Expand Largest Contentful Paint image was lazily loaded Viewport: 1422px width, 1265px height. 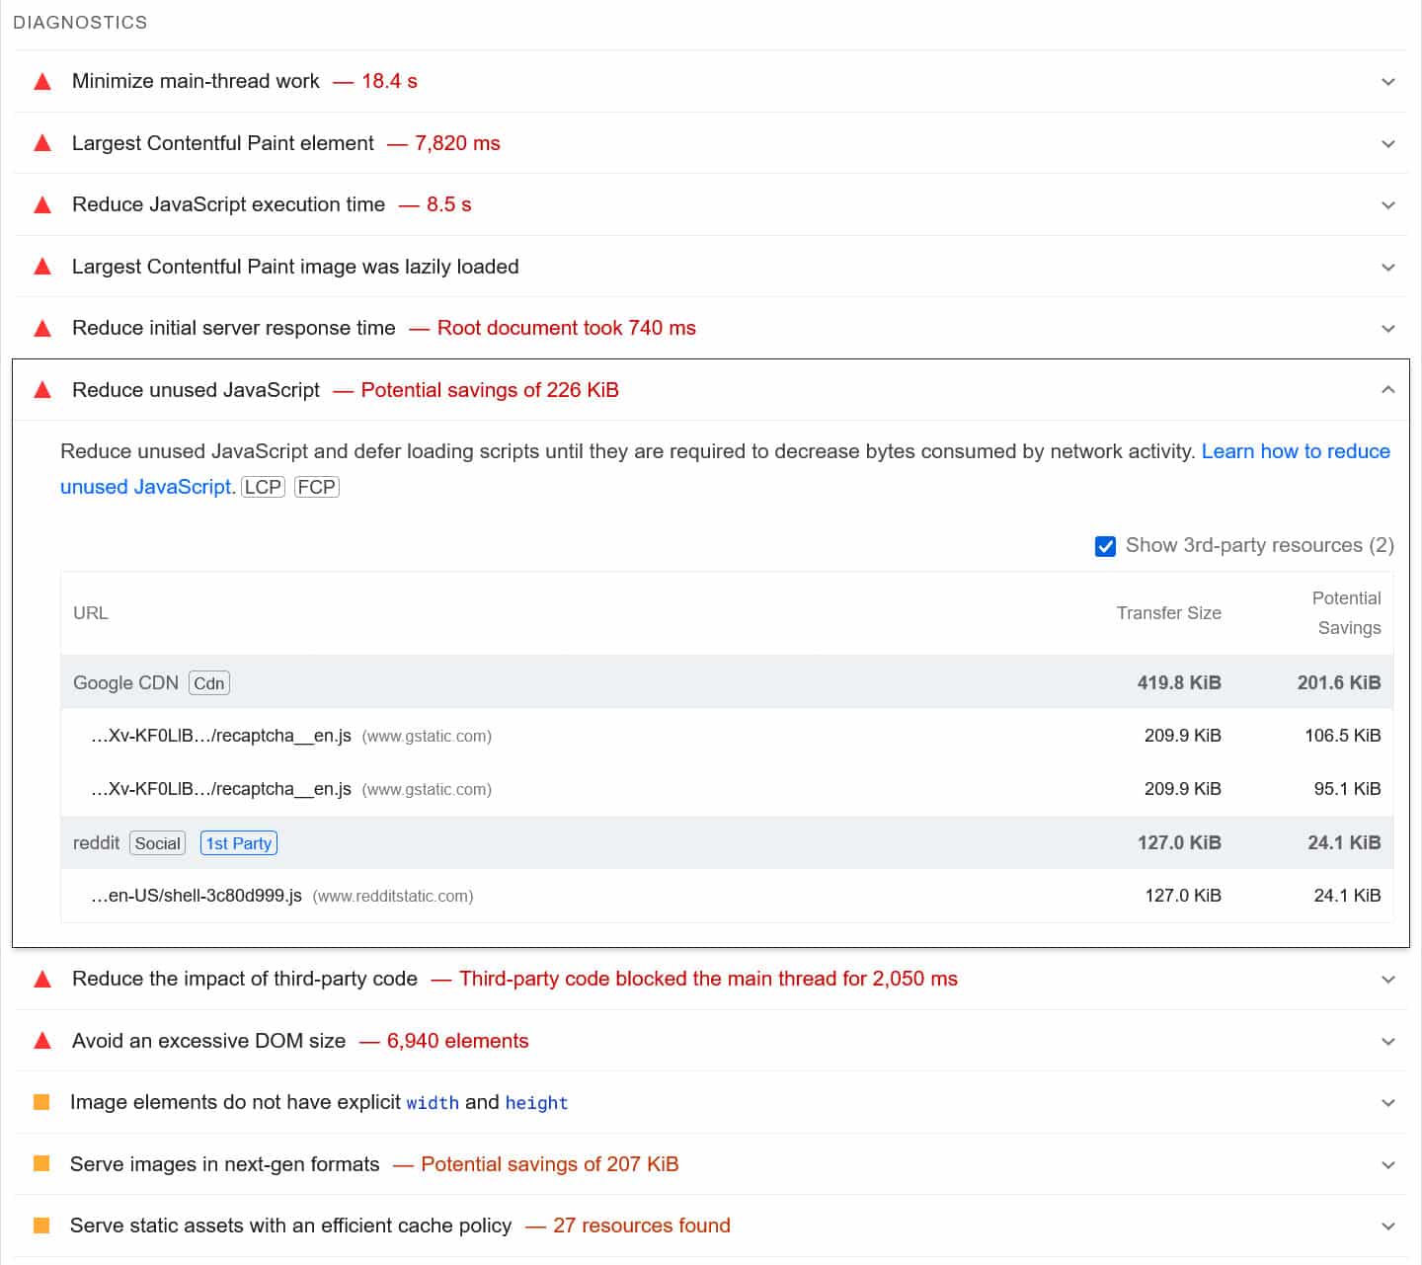coord(1387,267)
